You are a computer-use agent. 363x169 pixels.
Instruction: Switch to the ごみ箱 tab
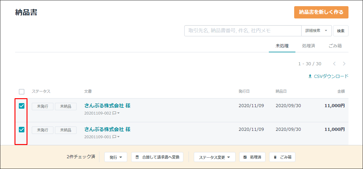335,46
